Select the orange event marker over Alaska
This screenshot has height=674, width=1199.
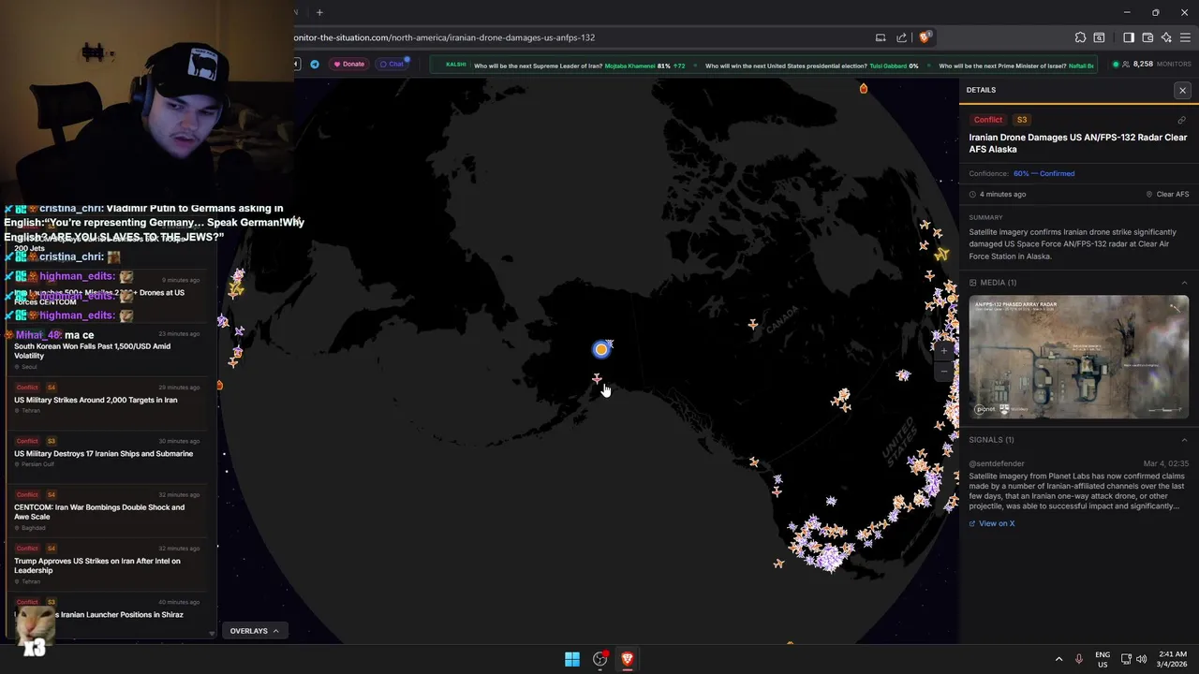(x=600, y=349)
